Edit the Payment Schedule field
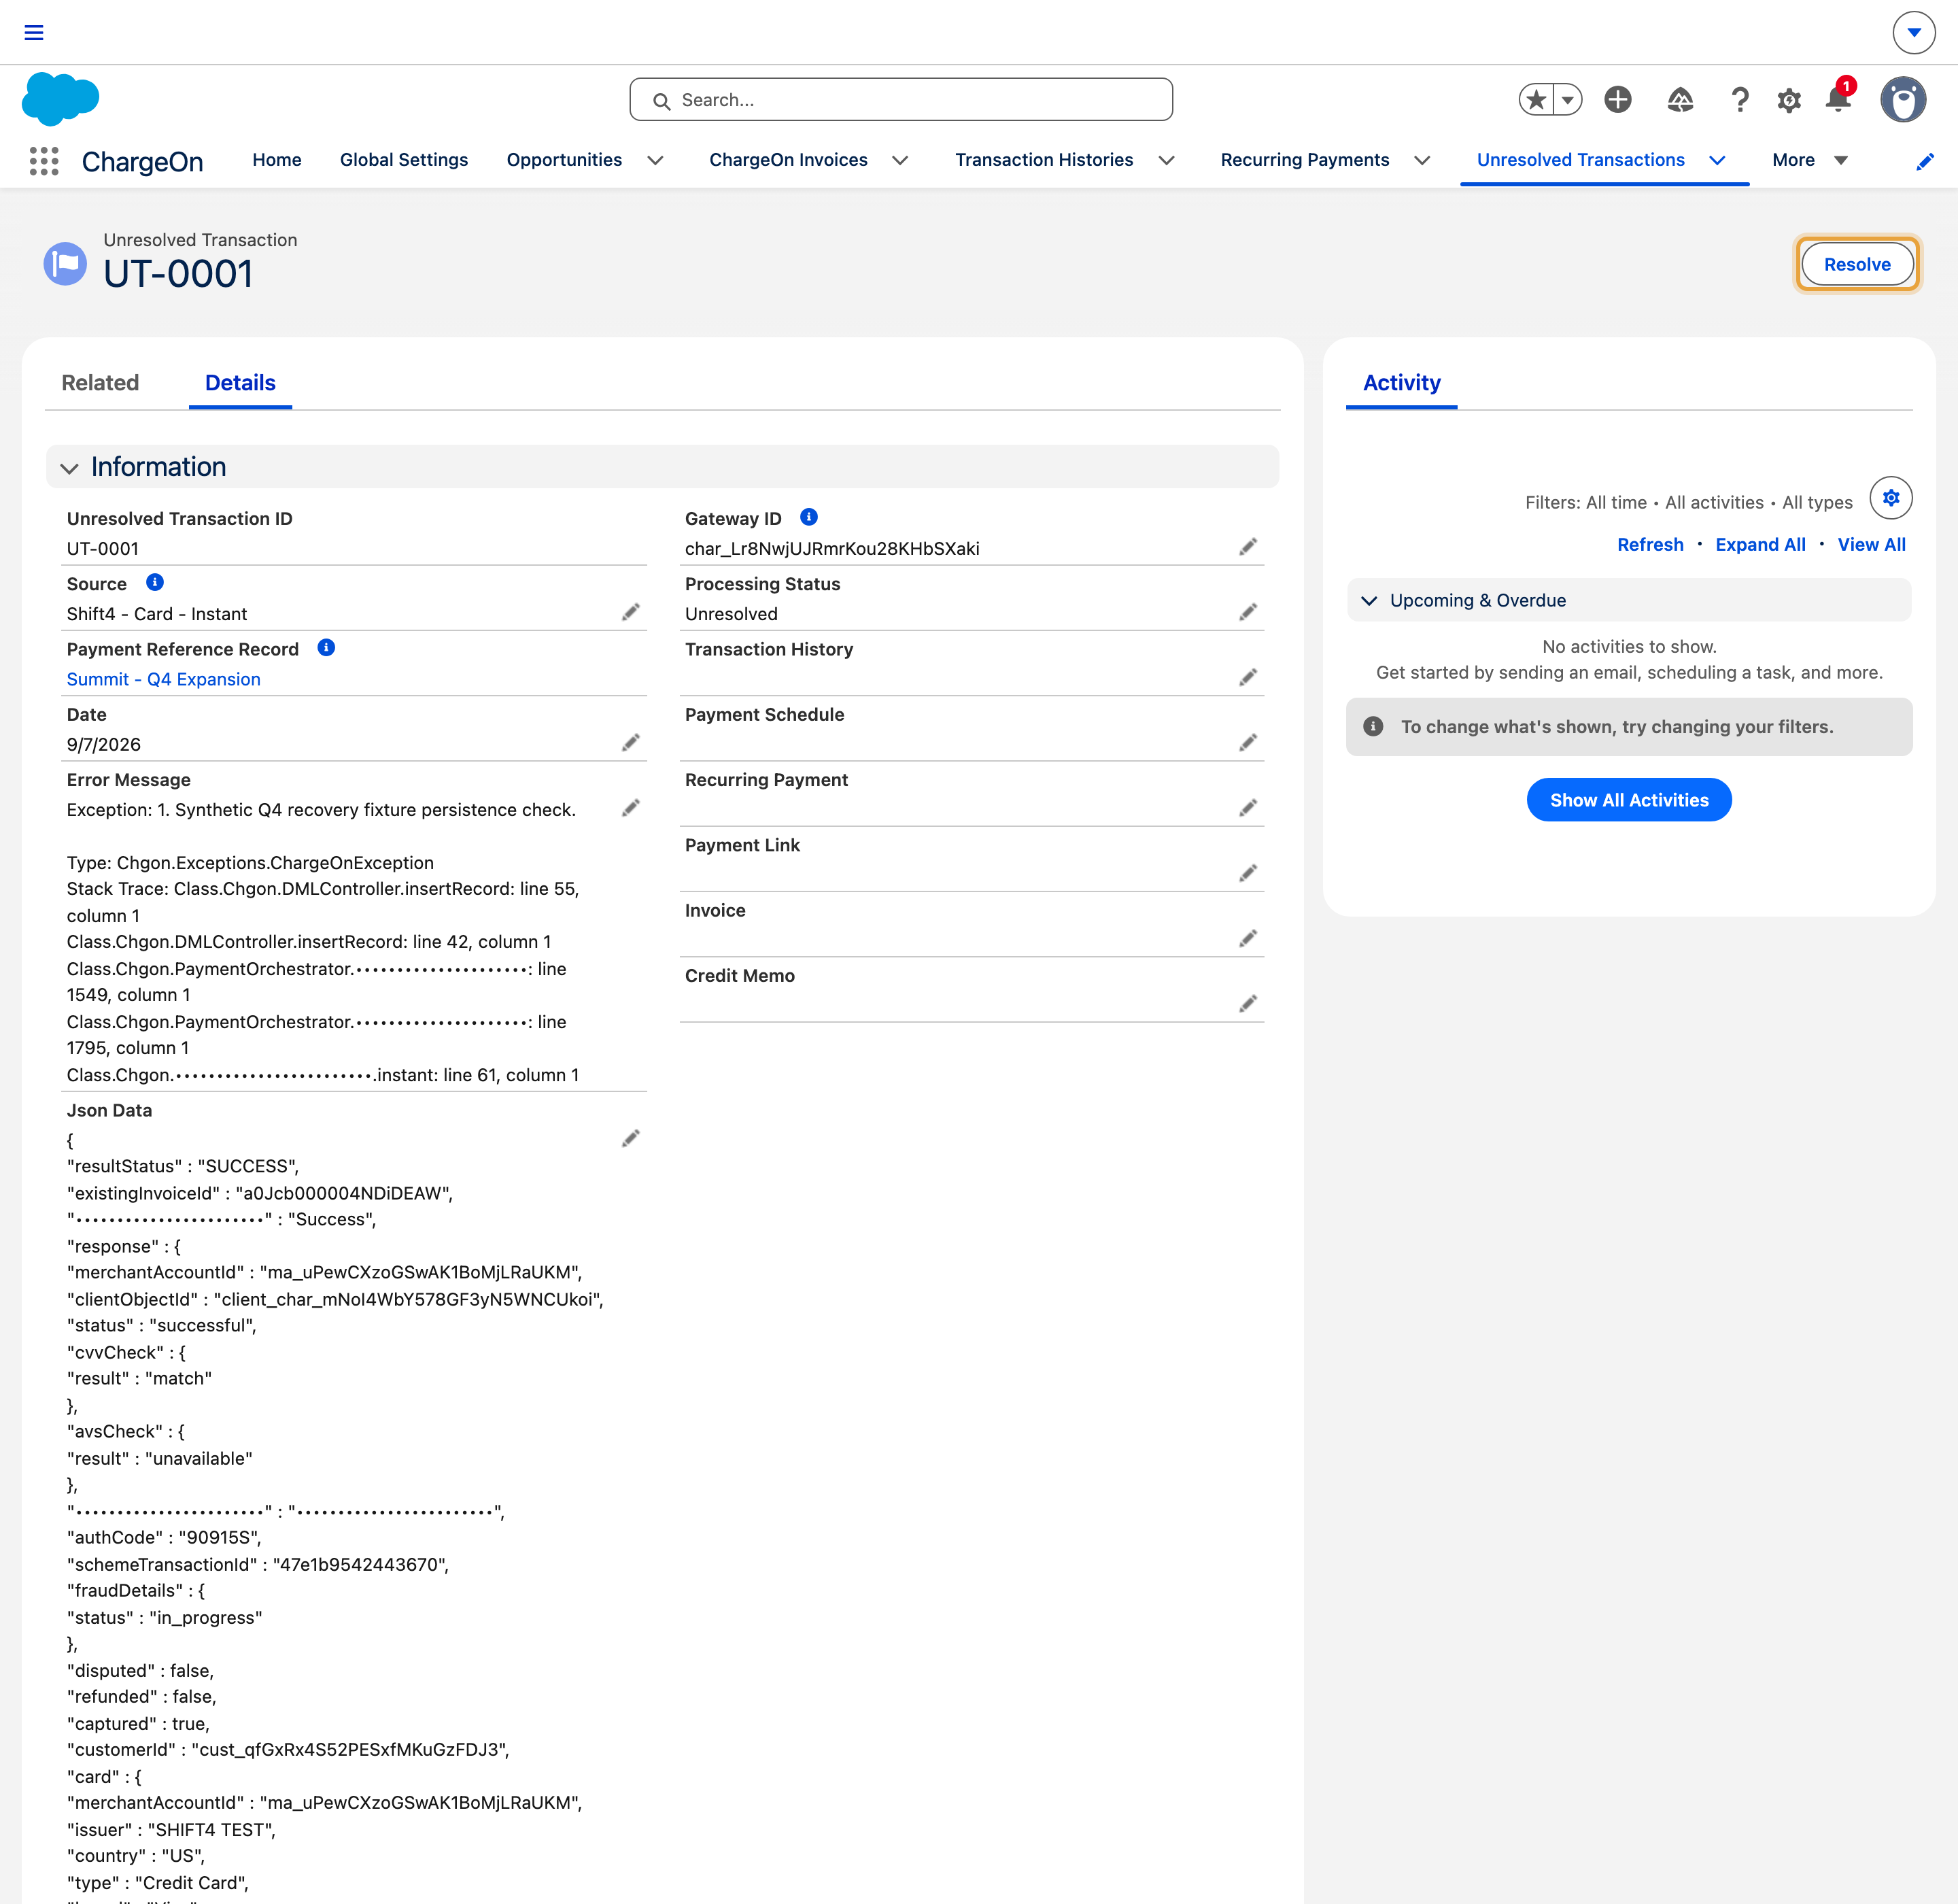The image size is (1958, 1904). 1248,742
